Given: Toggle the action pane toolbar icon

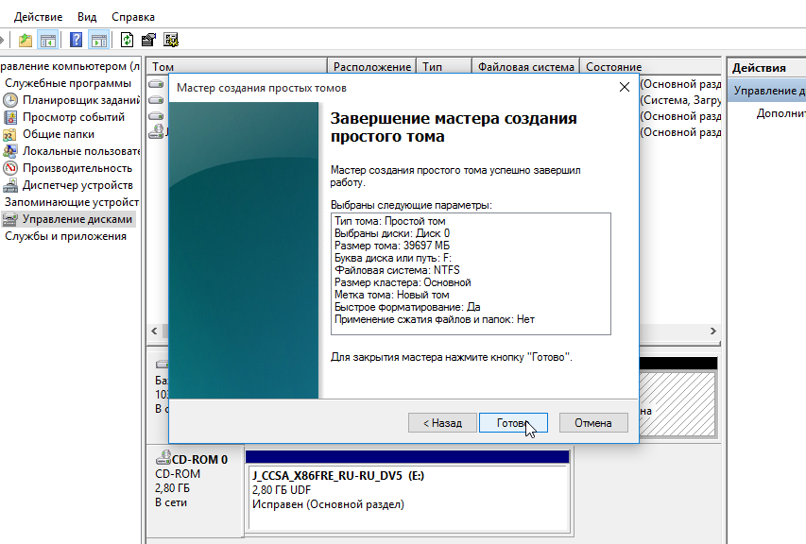Looking at the screenshot, I should coord(98,40).
